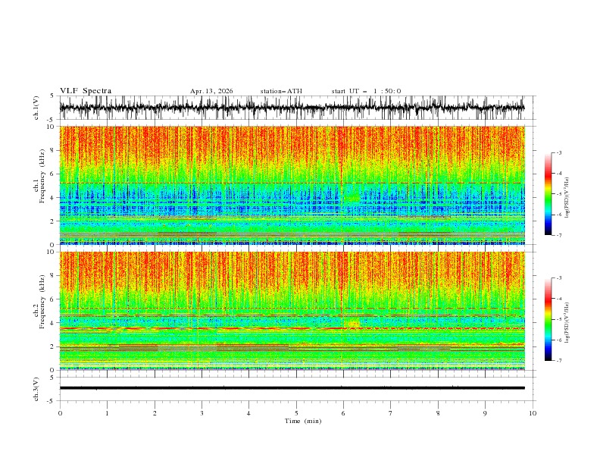Click the 'start UT = 1:50:0' text
Image resolution: width=600 pixels, height=464 pixels.
coord(366,91)
